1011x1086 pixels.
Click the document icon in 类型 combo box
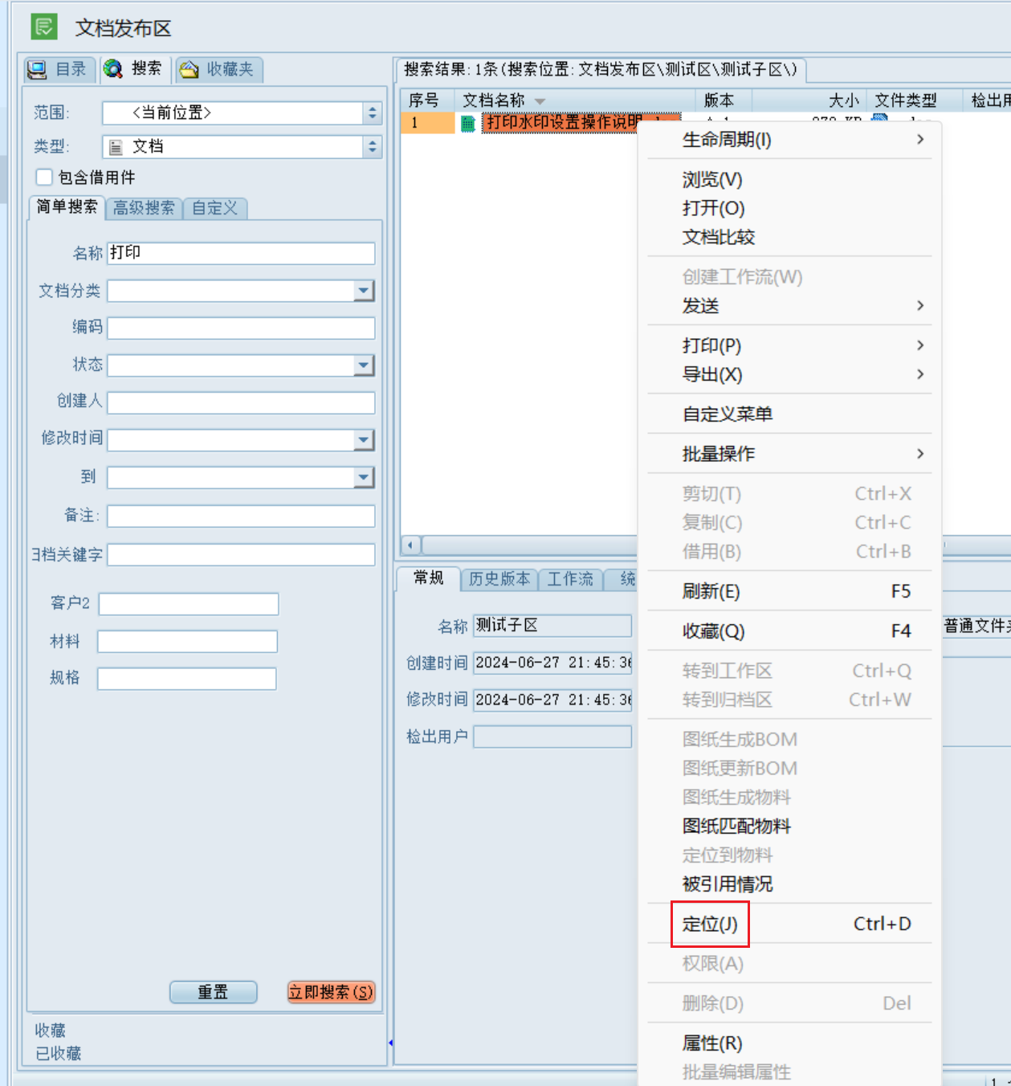[116, 147]
